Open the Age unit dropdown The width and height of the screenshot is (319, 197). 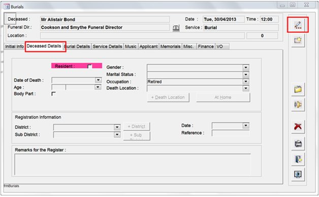(x=98, y=87)
